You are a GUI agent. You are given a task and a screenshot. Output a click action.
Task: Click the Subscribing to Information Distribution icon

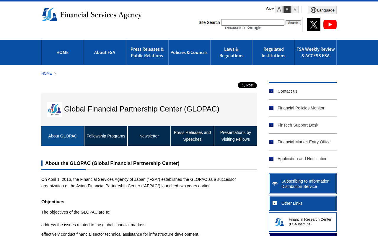click(275, 184)
